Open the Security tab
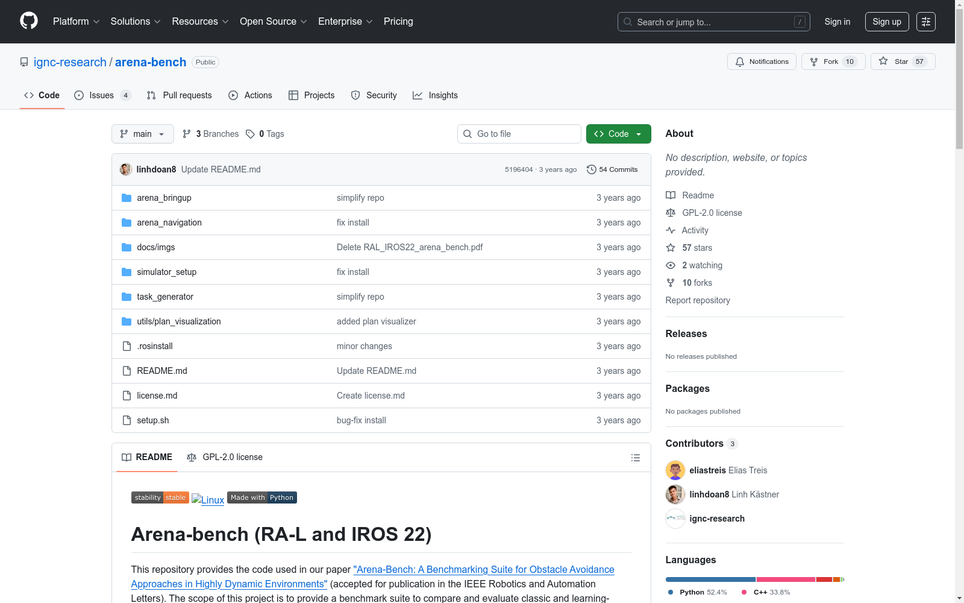 click(x=374, y=95)
